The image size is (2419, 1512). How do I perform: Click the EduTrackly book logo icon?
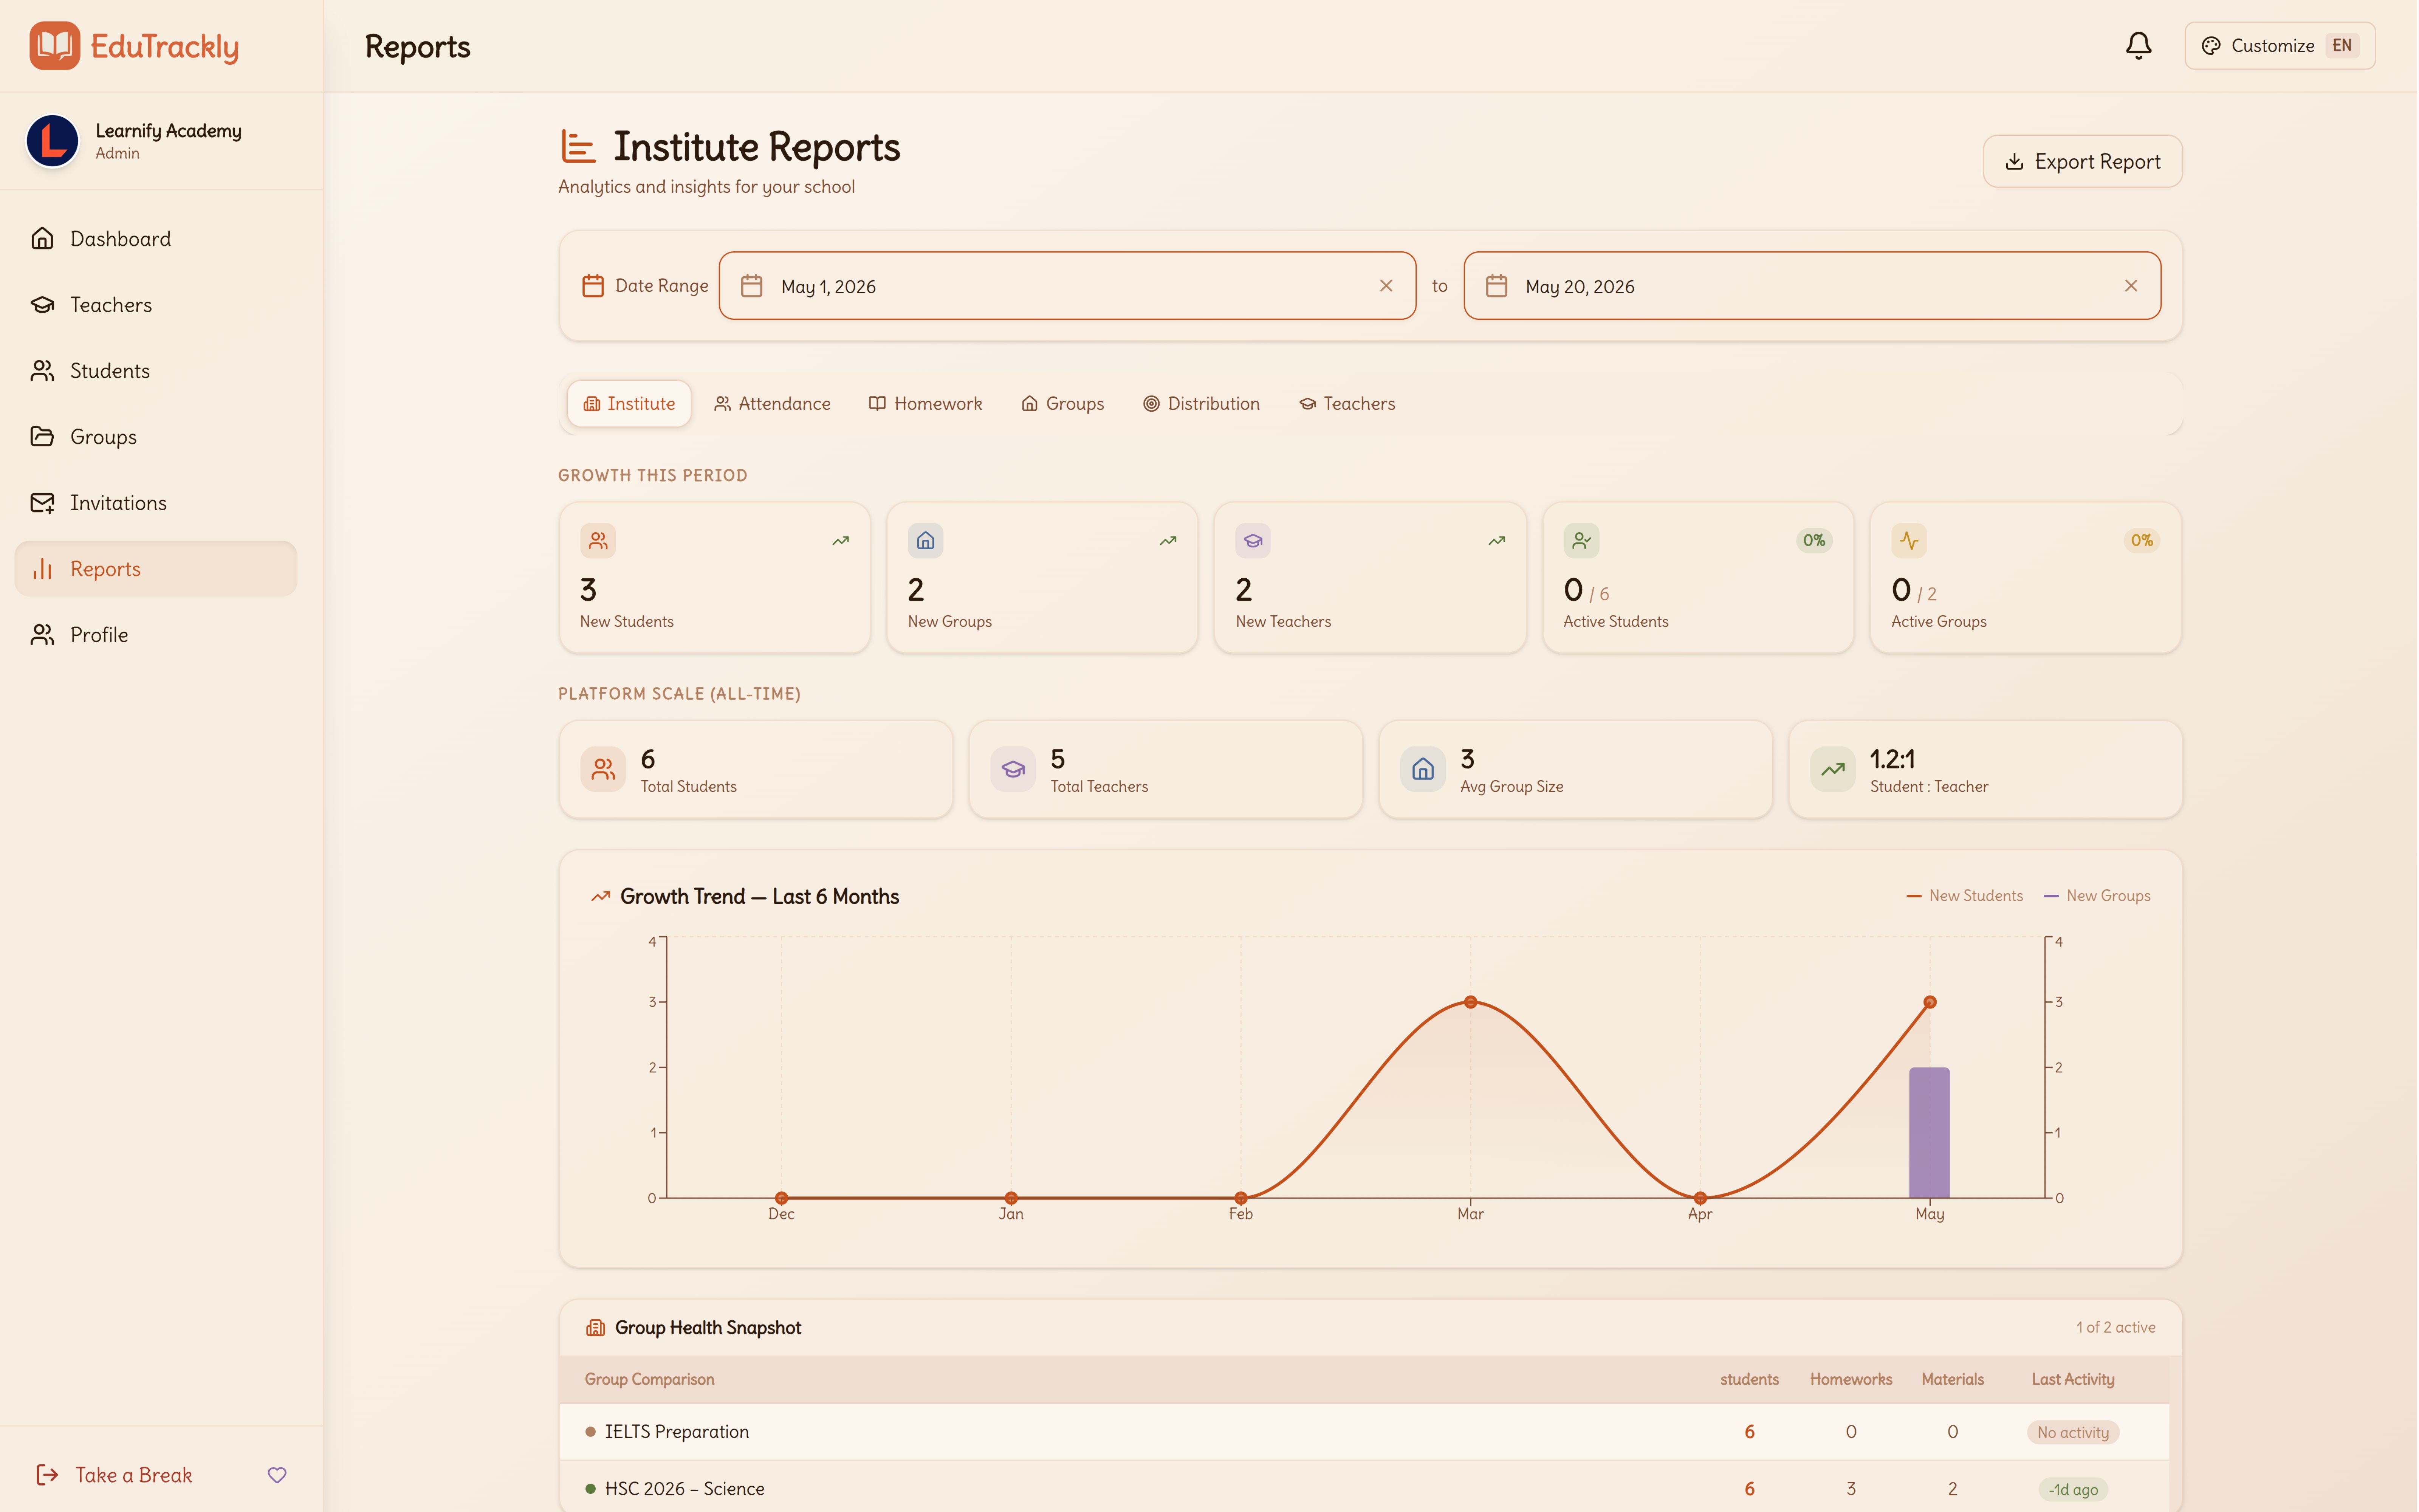coord(54,46)
